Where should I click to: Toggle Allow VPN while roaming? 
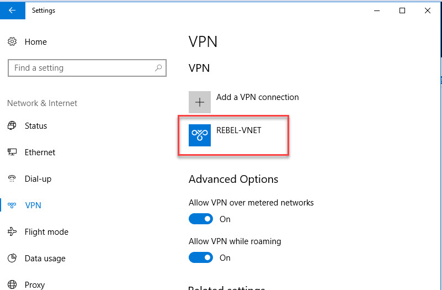pos(201,257)
